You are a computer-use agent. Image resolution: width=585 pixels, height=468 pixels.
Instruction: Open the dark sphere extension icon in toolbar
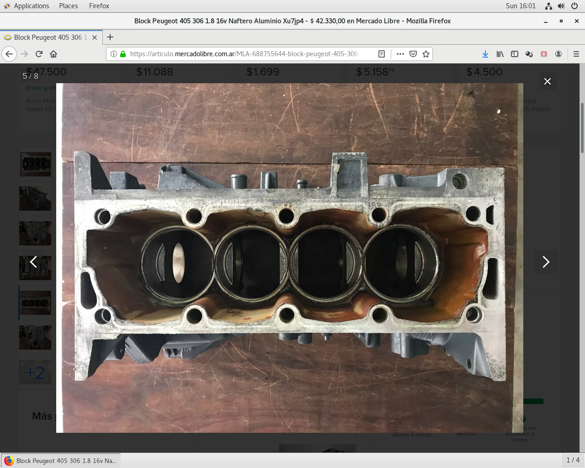pyautogui.click(x=529, y=54)
